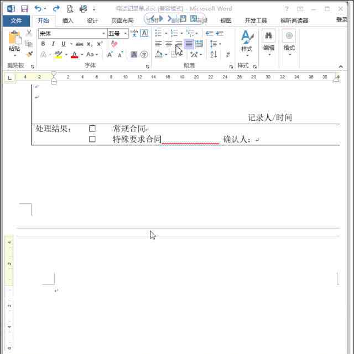Show or hide paragraph marks
Screen dimensions: 354x354
pyautogui.click(x=228, y=55)
